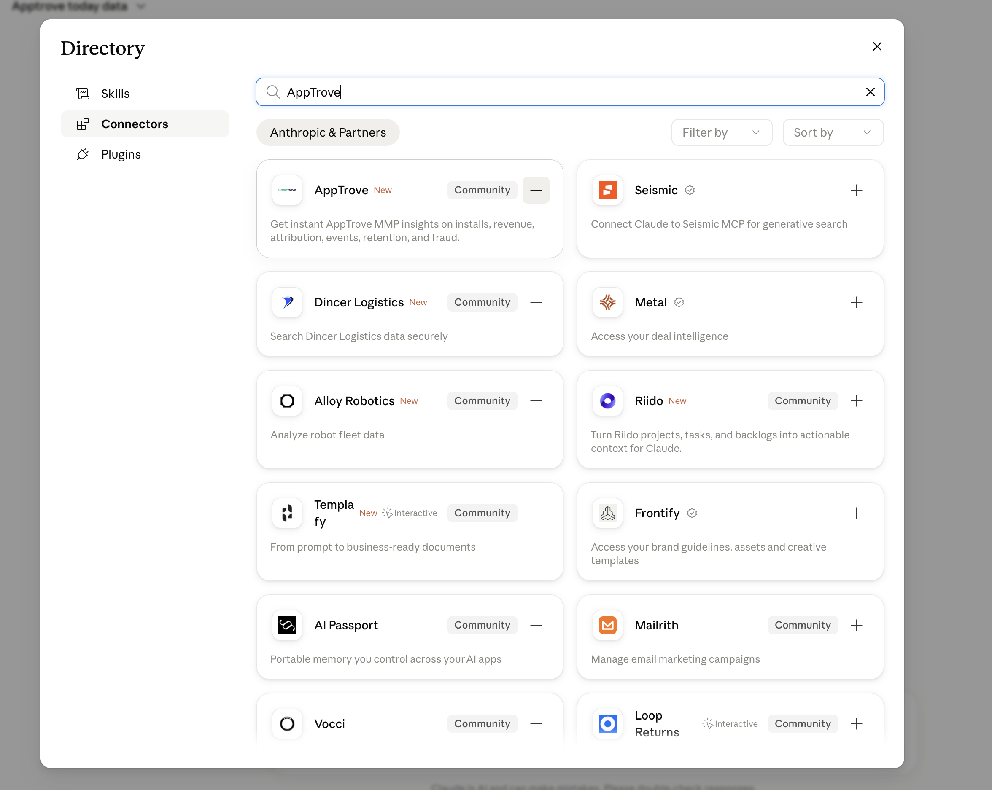Click 'Search Dincer Logistics data securely' text
This screenshot has width=992, height=790.
tap(359, 336)
